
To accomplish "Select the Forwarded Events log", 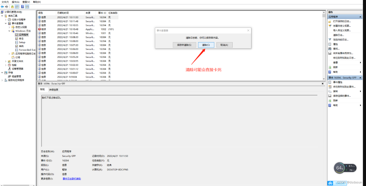I will (27, 50).
